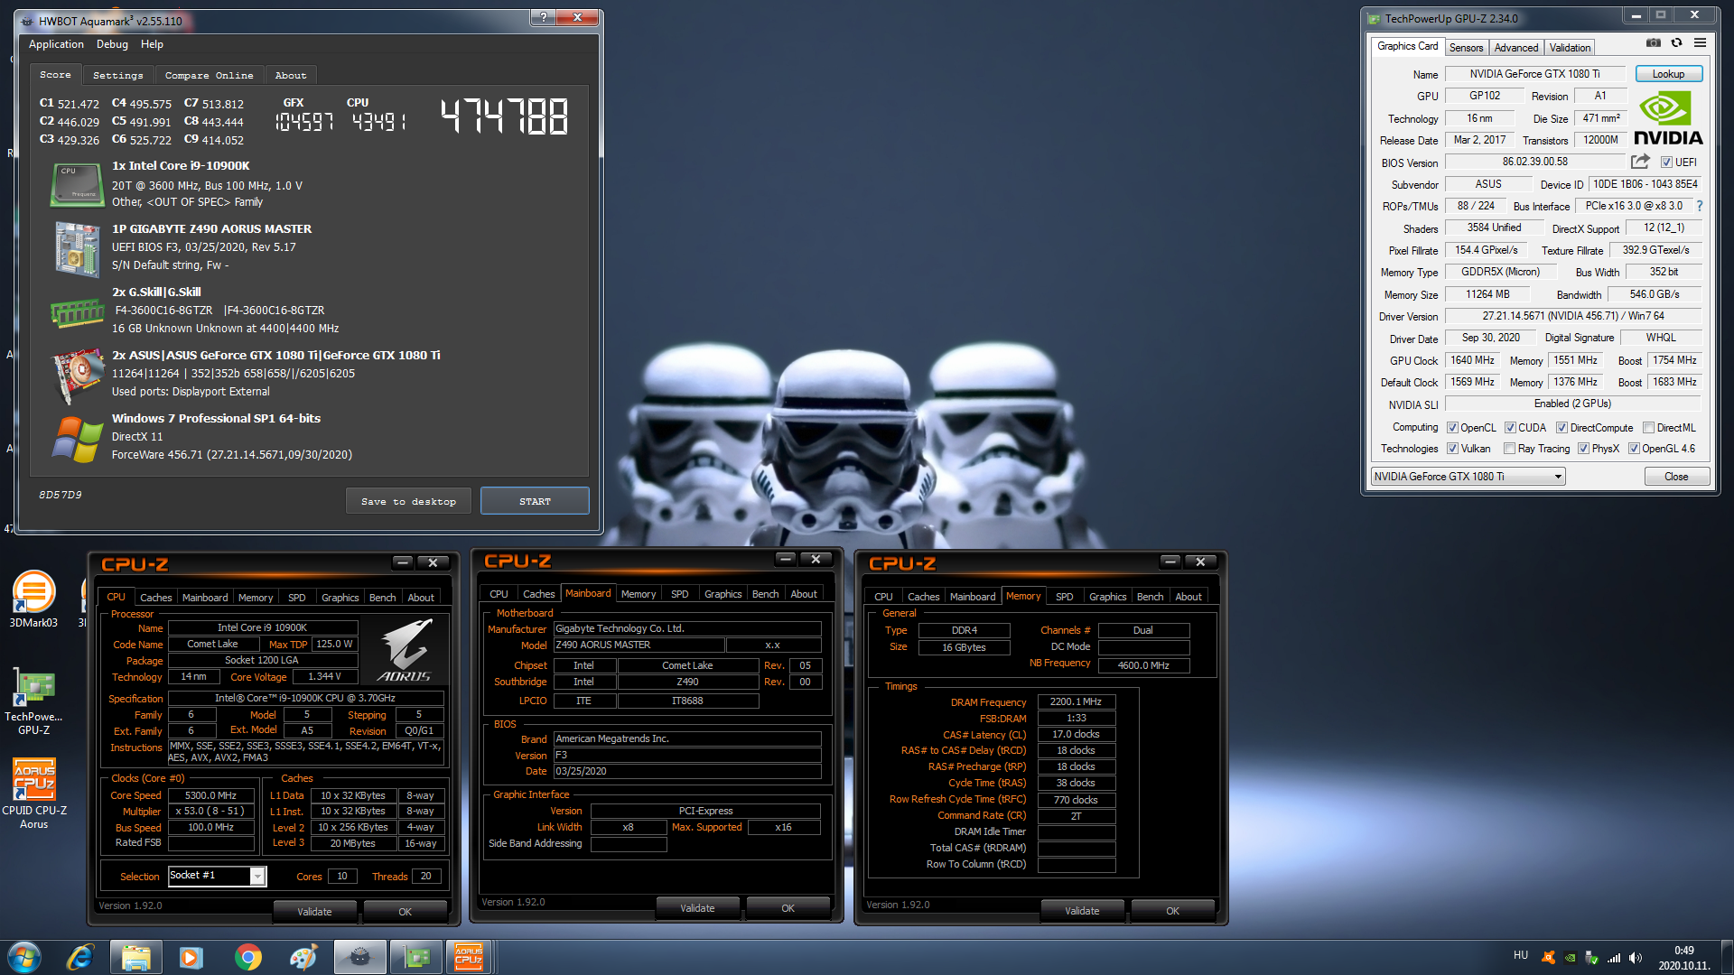The image size is (1734, 975).
Task: Open GPU-Z Validation tab
Action: 1570,48
